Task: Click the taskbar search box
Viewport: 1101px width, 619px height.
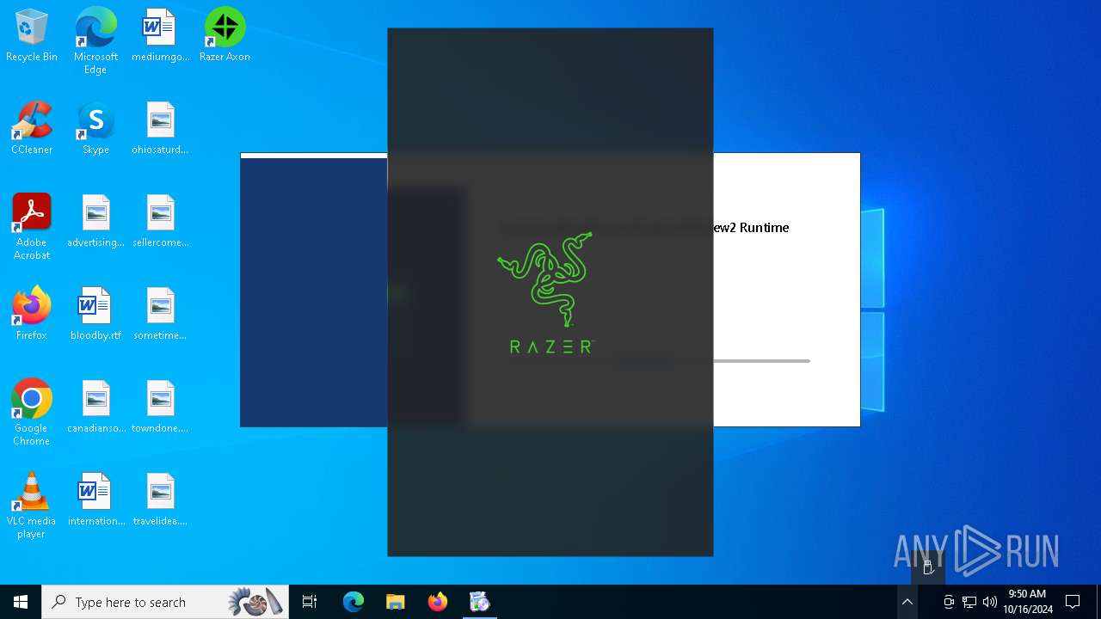Action: pyautogui.click(x=165, y=602)
